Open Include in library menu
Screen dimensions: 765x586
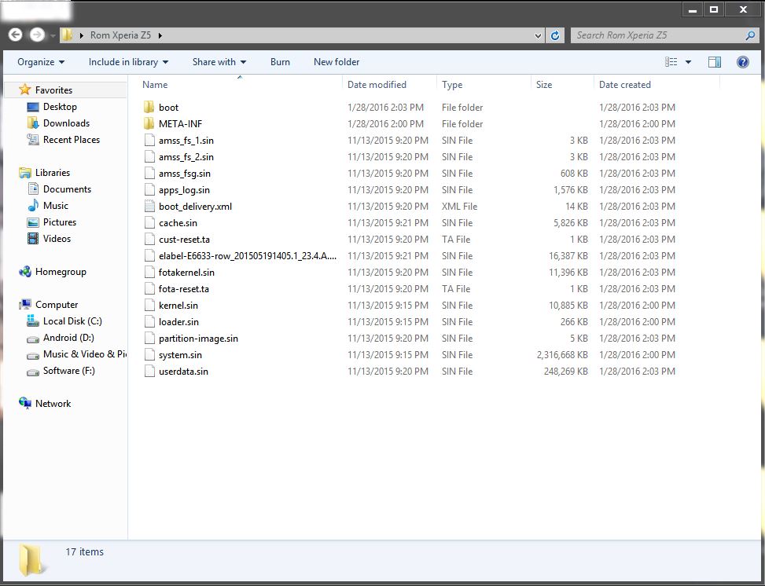tap(128, 62)
